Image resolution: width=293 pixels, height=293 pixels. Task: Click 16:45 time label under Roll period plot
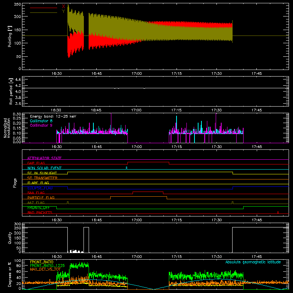96,110
